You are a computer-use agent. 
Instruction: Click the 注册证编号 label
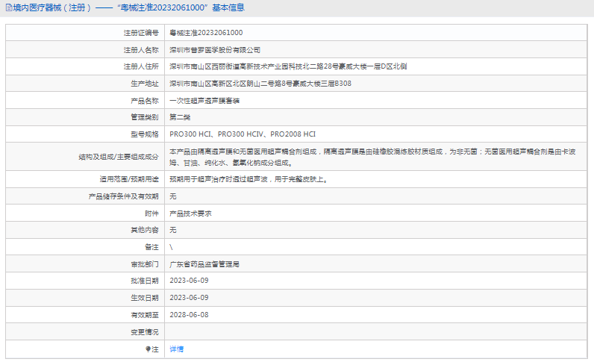141,33
